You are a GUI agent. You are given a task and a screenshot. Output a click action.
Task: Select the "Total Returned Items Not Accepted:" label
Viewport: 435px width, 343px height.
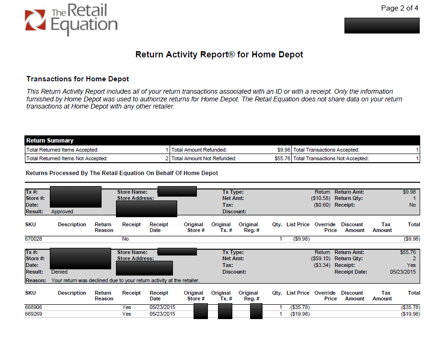pos(67,158)
